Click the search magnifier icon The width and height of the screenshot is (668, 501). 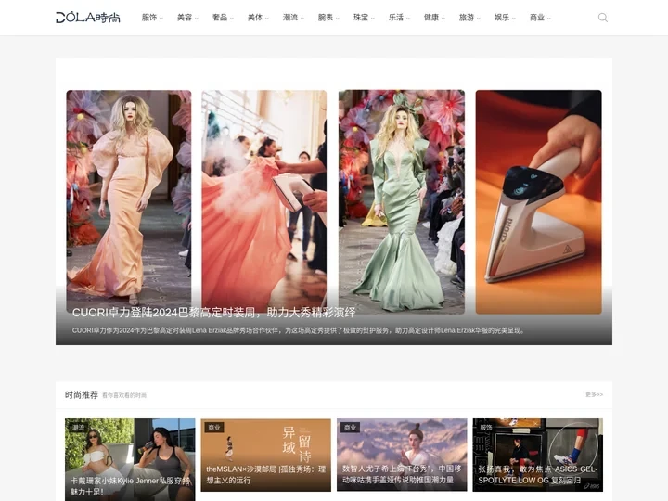602,18
